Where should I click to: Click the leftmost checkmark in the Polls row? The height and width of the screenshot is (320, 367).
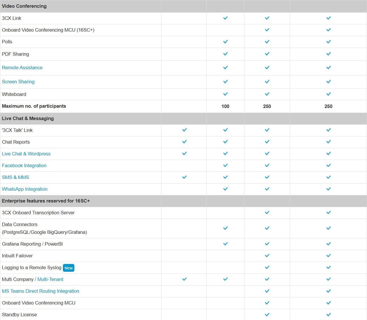[225, 42]
